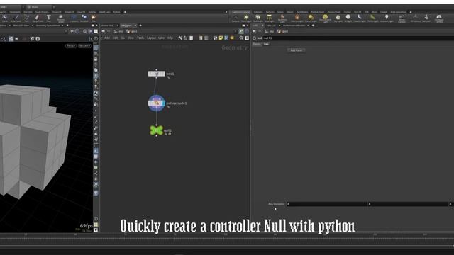Create a Geometry Light from the shelf
454x255 pixels.
pyautogui.click(x=282, y=19)
